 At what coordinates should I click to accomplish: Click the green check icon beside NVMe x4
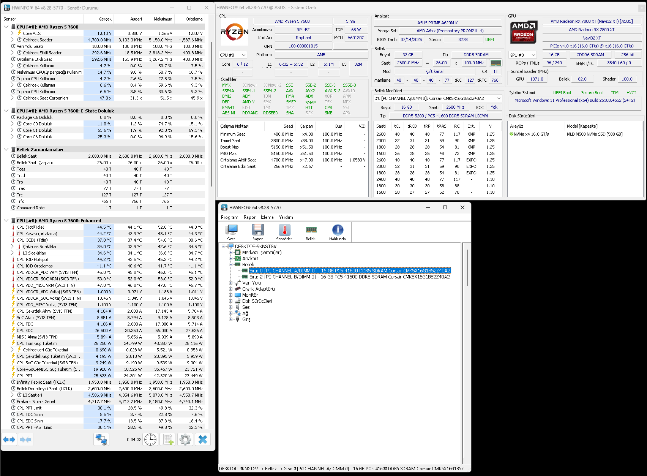click(511, 134)
